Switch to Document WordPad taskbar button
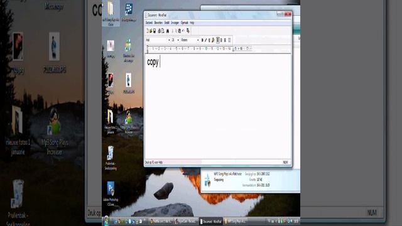Image resolution: width=402 pixels, height=226 pixels. 211,221
